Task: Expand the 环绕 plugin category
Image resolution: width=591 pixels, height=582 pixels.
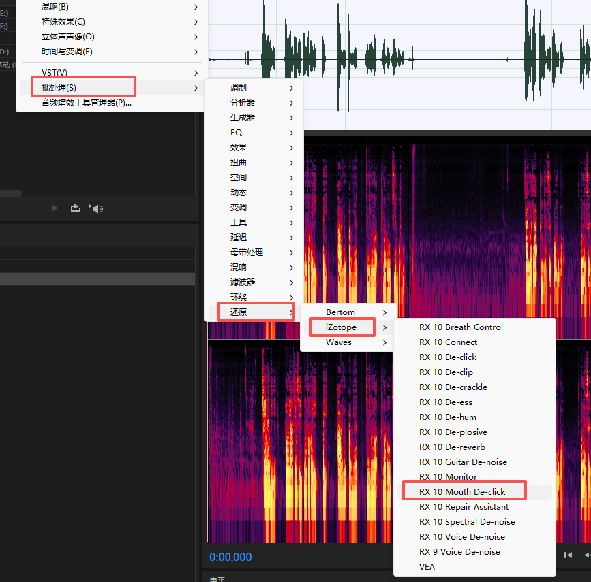Action: click(x=254, y=297)
